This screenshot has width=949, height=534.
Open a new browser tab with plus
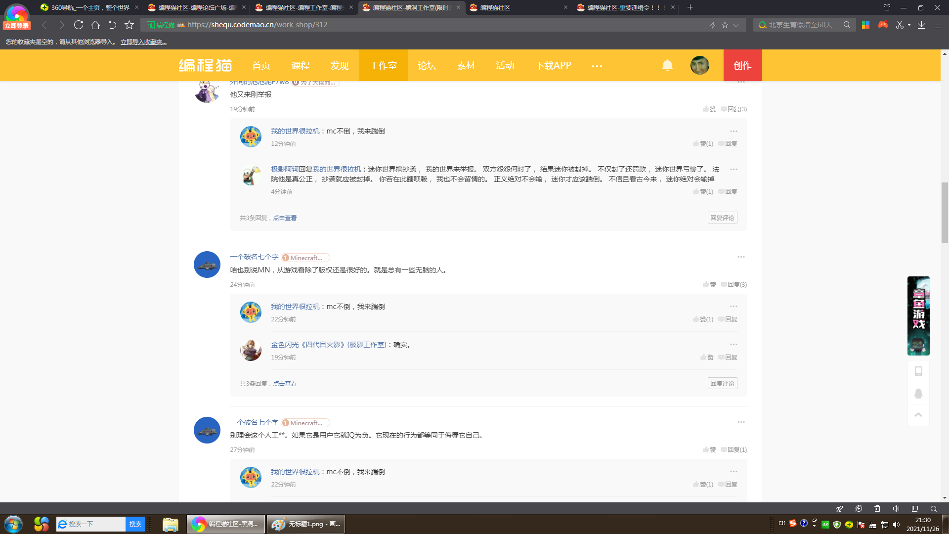(x=690, y=7)
